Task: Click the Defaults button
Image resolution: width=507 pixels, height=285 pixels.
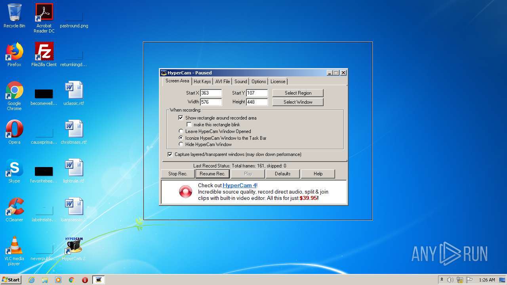Action: [282, 174]
